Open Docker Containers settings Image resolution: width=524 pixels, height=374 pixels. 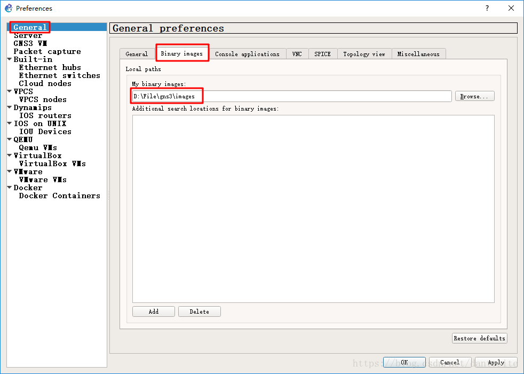point(59,196)
